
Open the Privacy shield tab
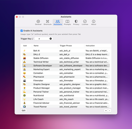point(76,23)
